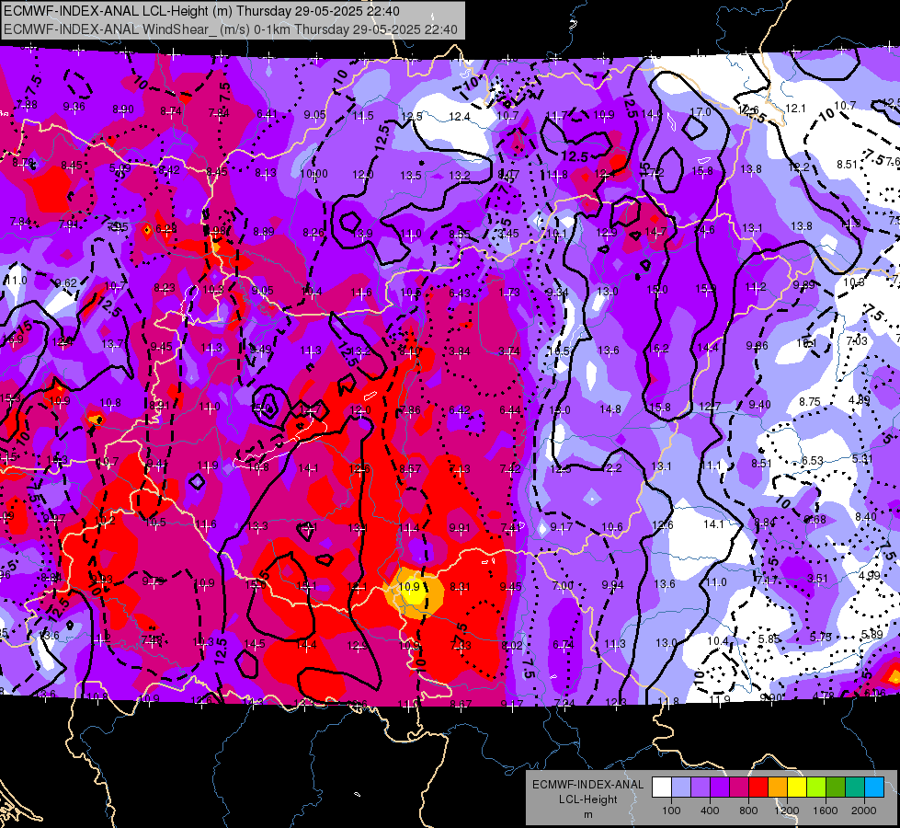Click the legend text LCL-Height
The image size is (900, 828).
click(587, 799)
